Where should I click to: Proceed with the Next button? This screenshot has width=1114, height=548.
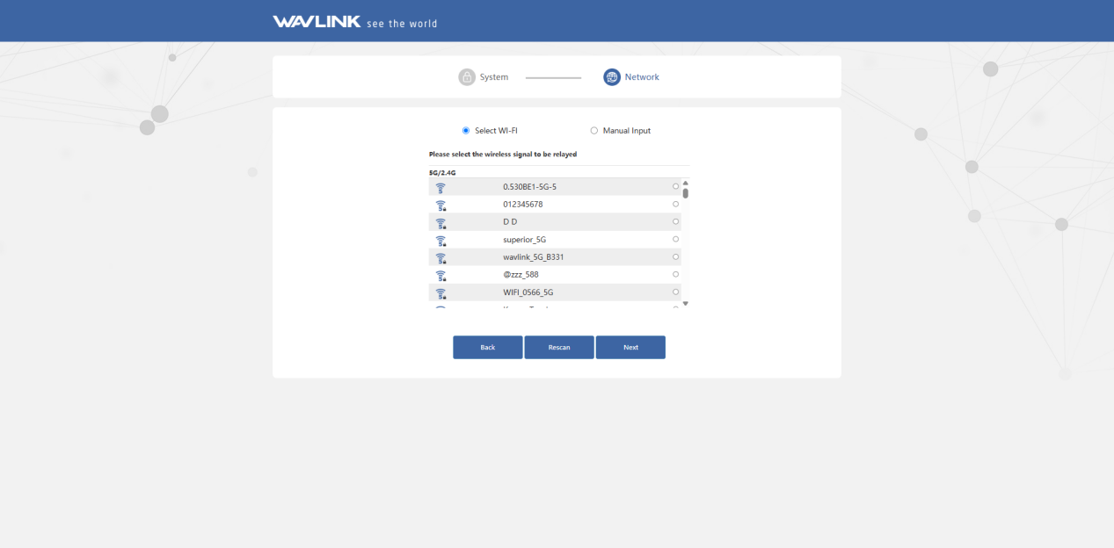click(x=630, y=348)
